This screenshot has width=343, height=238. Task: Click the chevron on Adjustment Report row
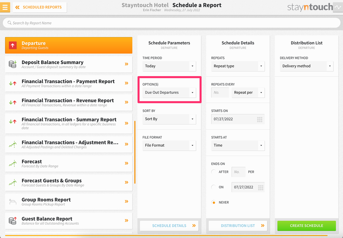[x=126, y=144]
